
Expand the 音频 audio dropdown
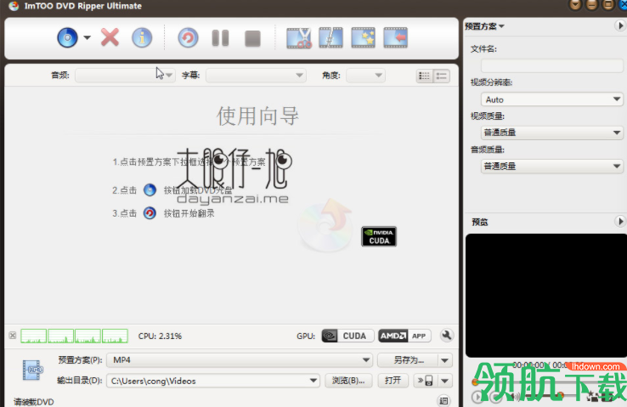(125, 75)
